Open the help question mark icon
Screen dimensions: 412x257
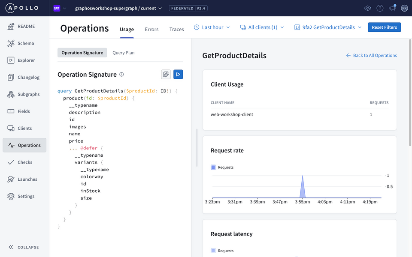380,9
